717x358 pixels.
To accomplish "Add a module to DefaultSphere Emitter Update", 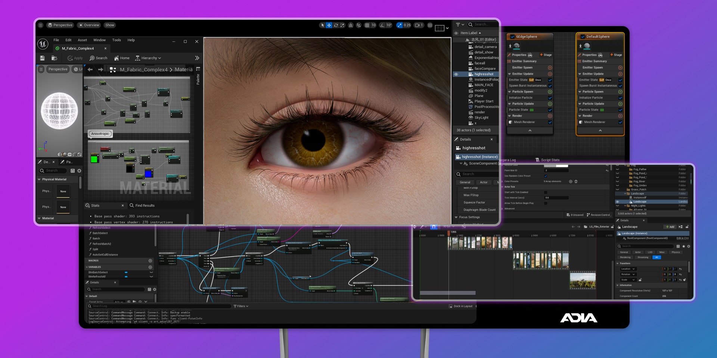I will pos(620,74).
